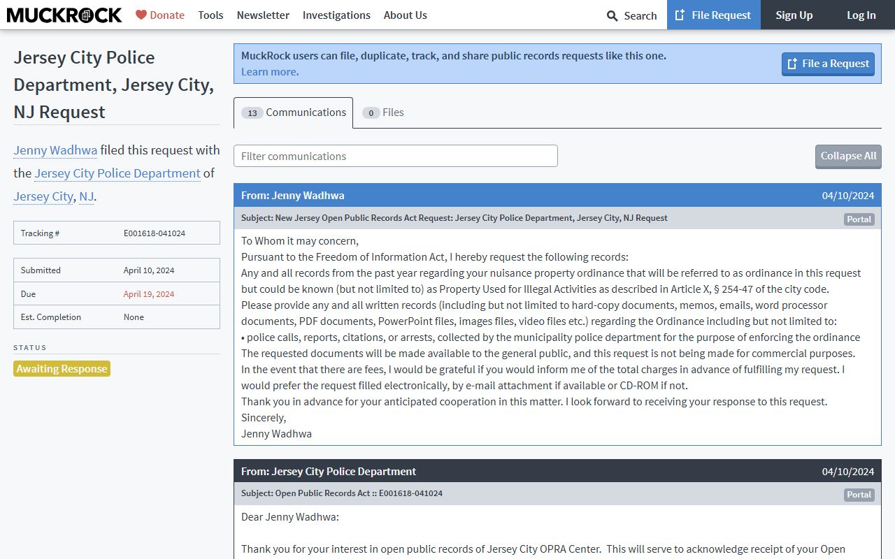Click the Est. Completion None value
The width and height of the screenshot is (895, 559).
[134, 317]
